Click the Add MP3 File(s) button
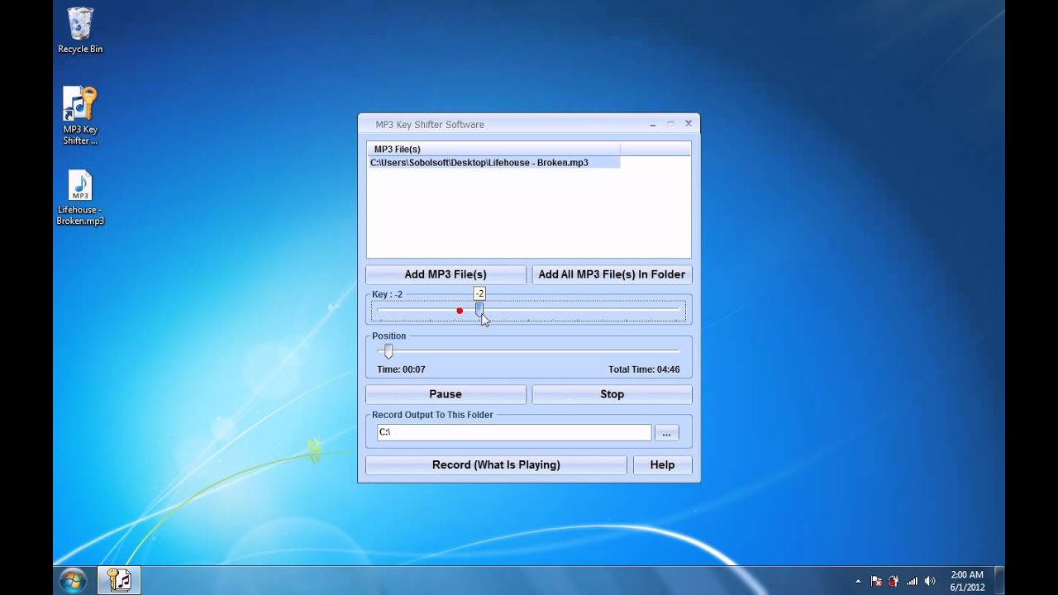Screen dimensions: 1058x595 coord(446,274)
